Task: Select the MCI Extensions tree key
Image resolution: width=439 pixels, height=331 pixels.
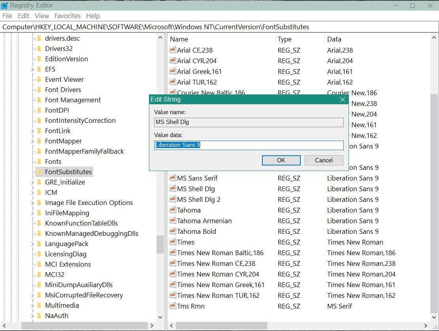Action: click(x=68, y=264)
